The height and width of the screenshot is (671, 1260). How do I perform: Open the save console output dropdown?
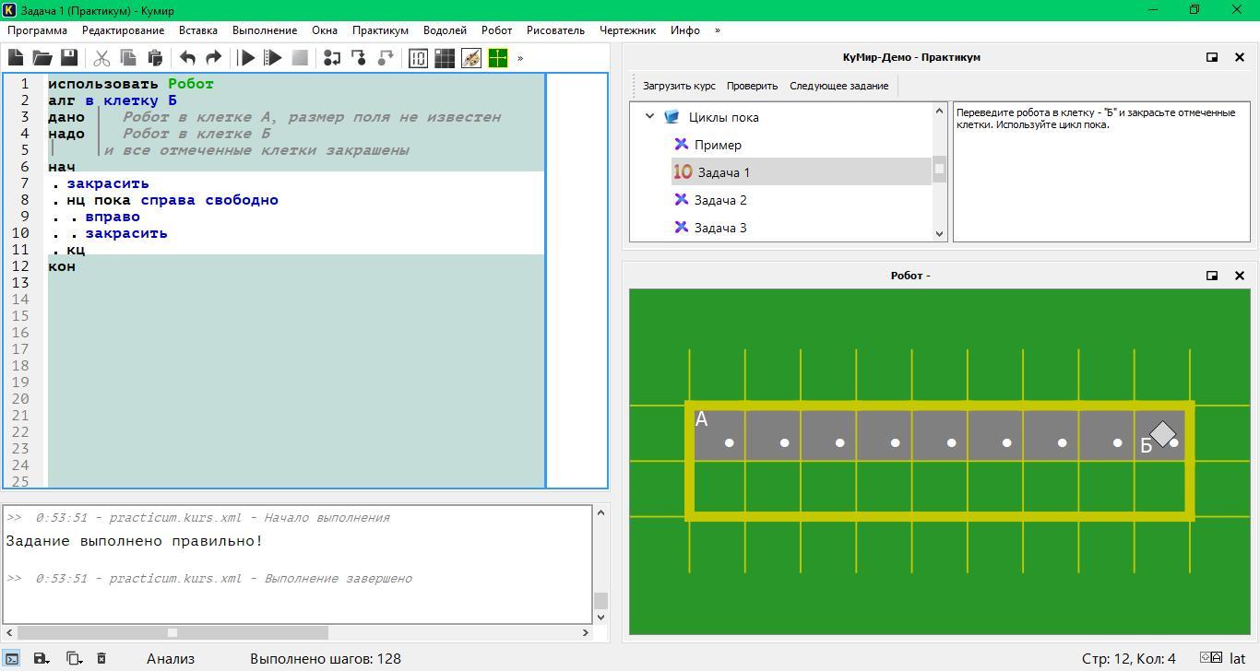[x=42, y=658]
